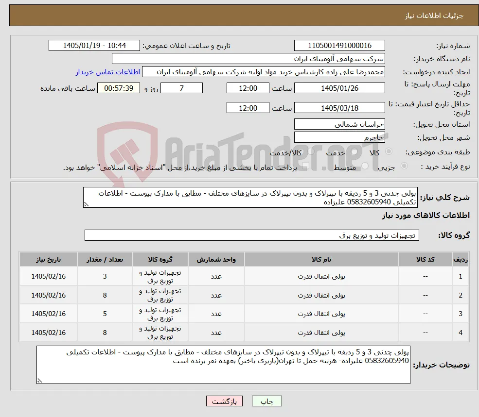Click the resize handle of توضیحات خریدار box
479x417 pixels.
pyautogui.click(x=39, y=381)
